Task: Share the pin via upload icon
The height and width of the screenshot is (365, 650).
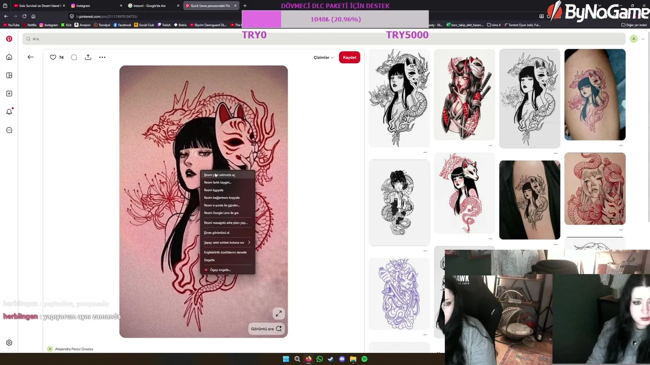Action: [x=88, y=57]
